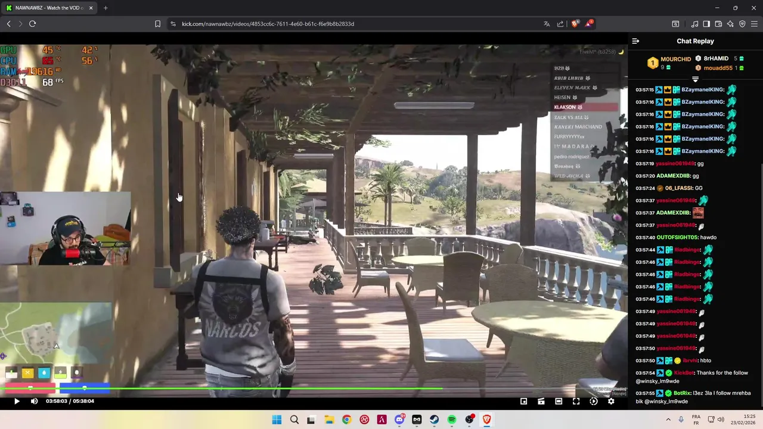Expand the leaderboard chevron below MOURCHID
Image resolution: width=763 pixels, height=429 pixels.
[x=695, y=79]
